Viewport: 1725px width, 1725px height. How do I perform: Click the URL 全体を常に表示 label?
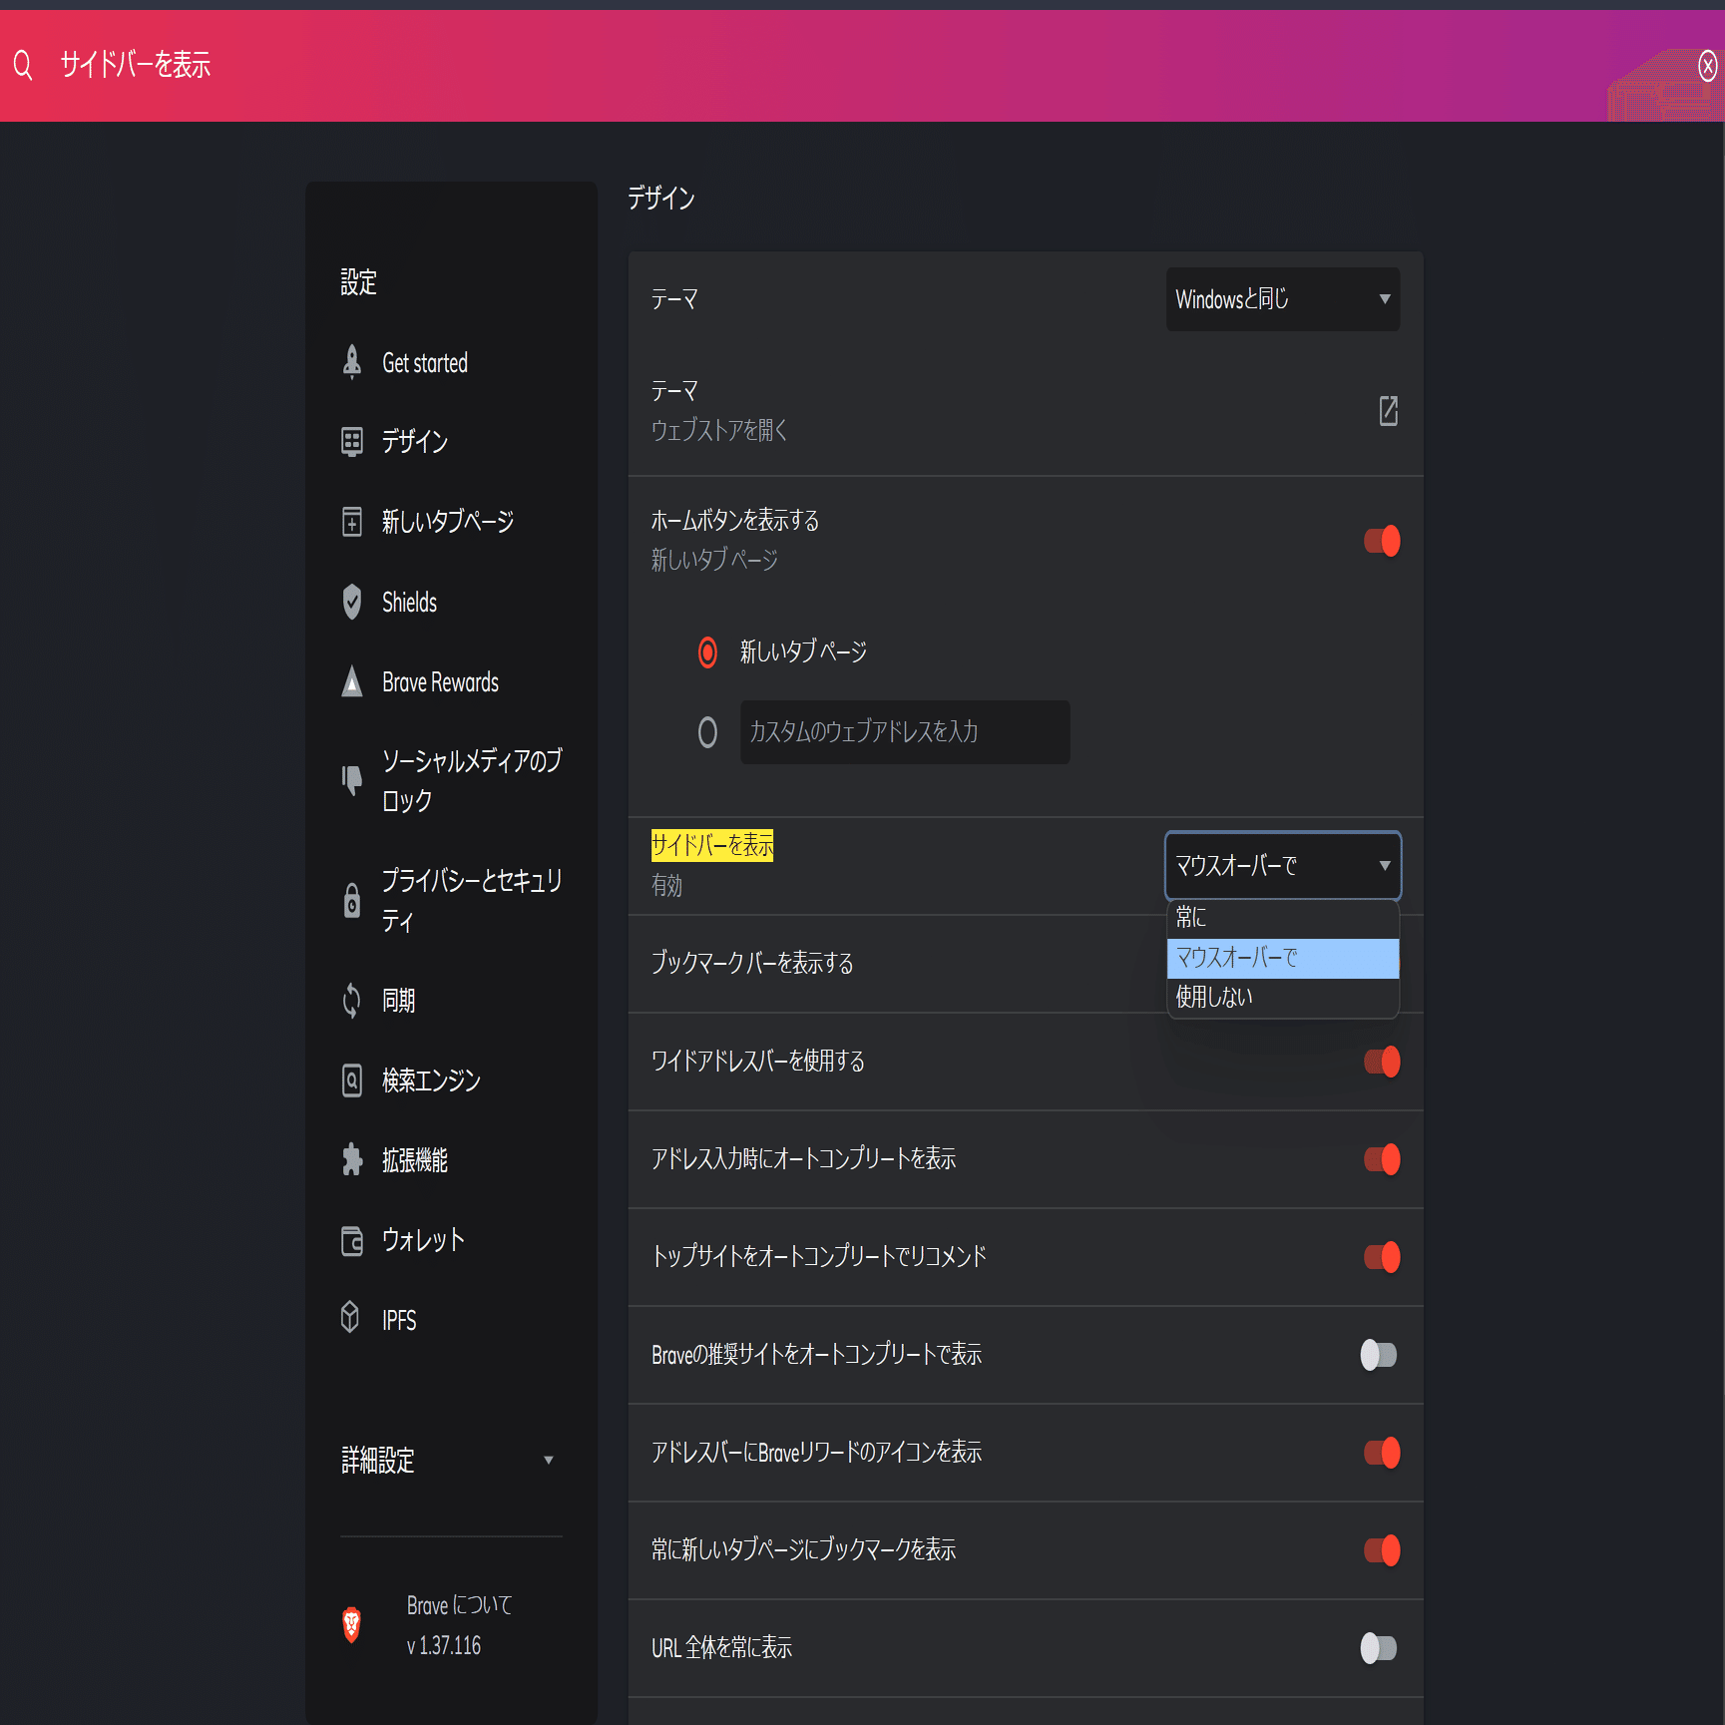(722, 1648)
